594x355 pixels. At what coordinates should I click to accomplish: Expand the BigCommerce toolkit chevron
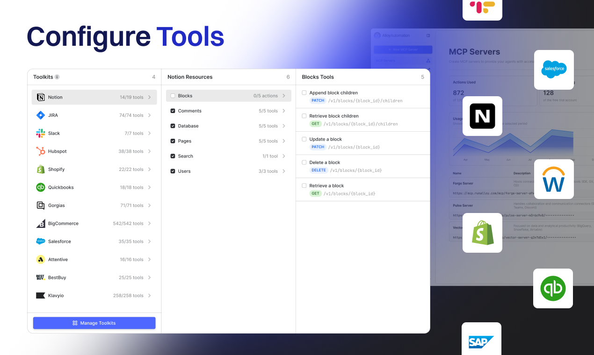click(x=150, y=224)
